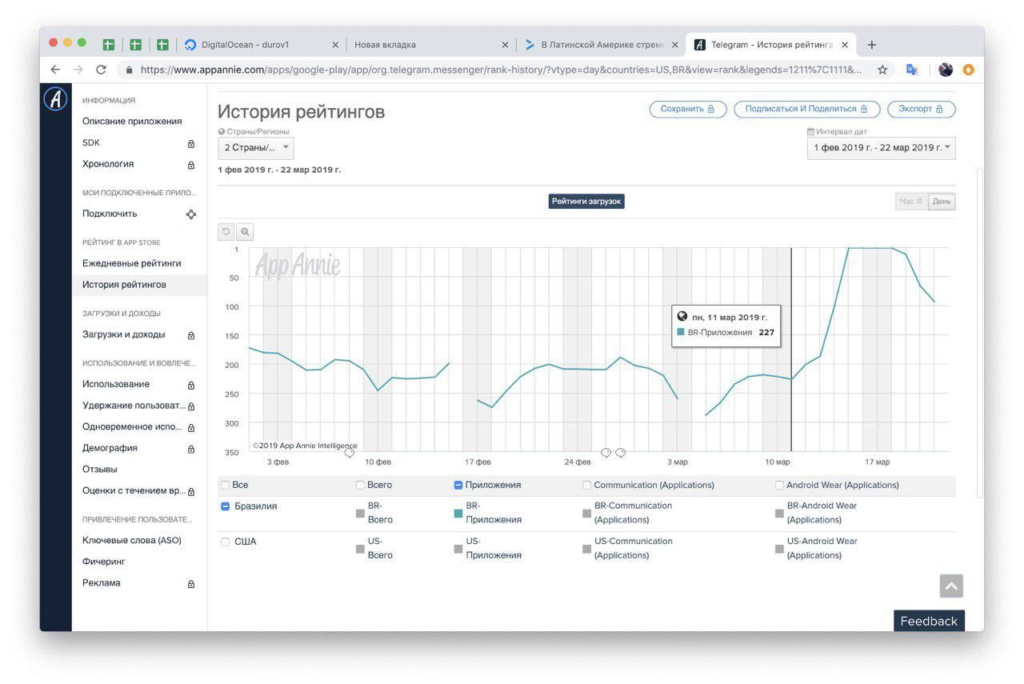Toggle the Бразилия row checkbox
Viewport: 1024px width, 684px height.
coord(226,506)
